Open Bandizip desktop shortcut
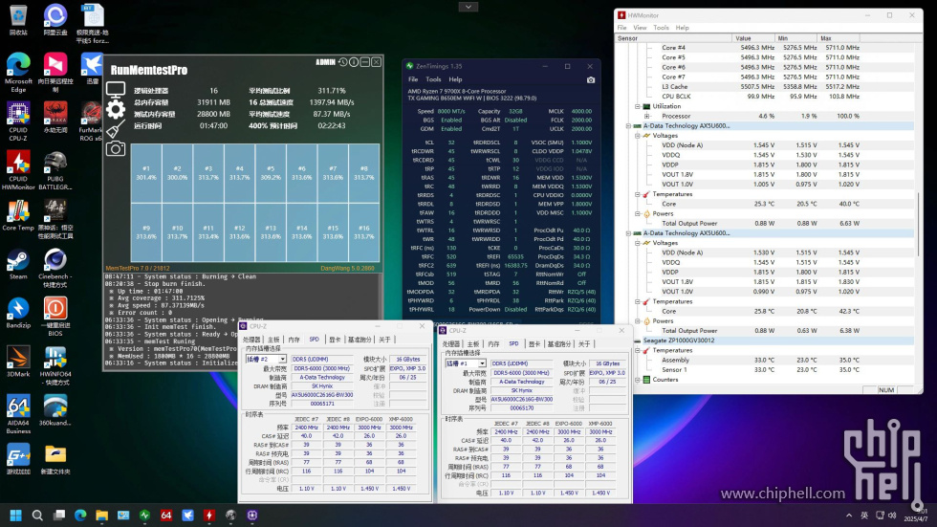The width and height of the screenshot is (937, 527). (x=18, y=314)
